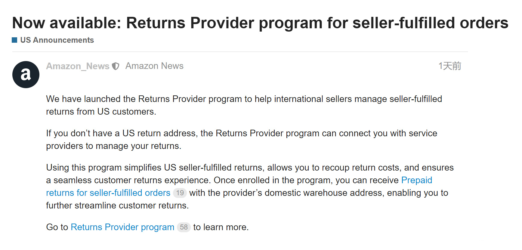
Task: Click the moderator shield icon beside Amazon_News
Action: click(x=116, y=66)
